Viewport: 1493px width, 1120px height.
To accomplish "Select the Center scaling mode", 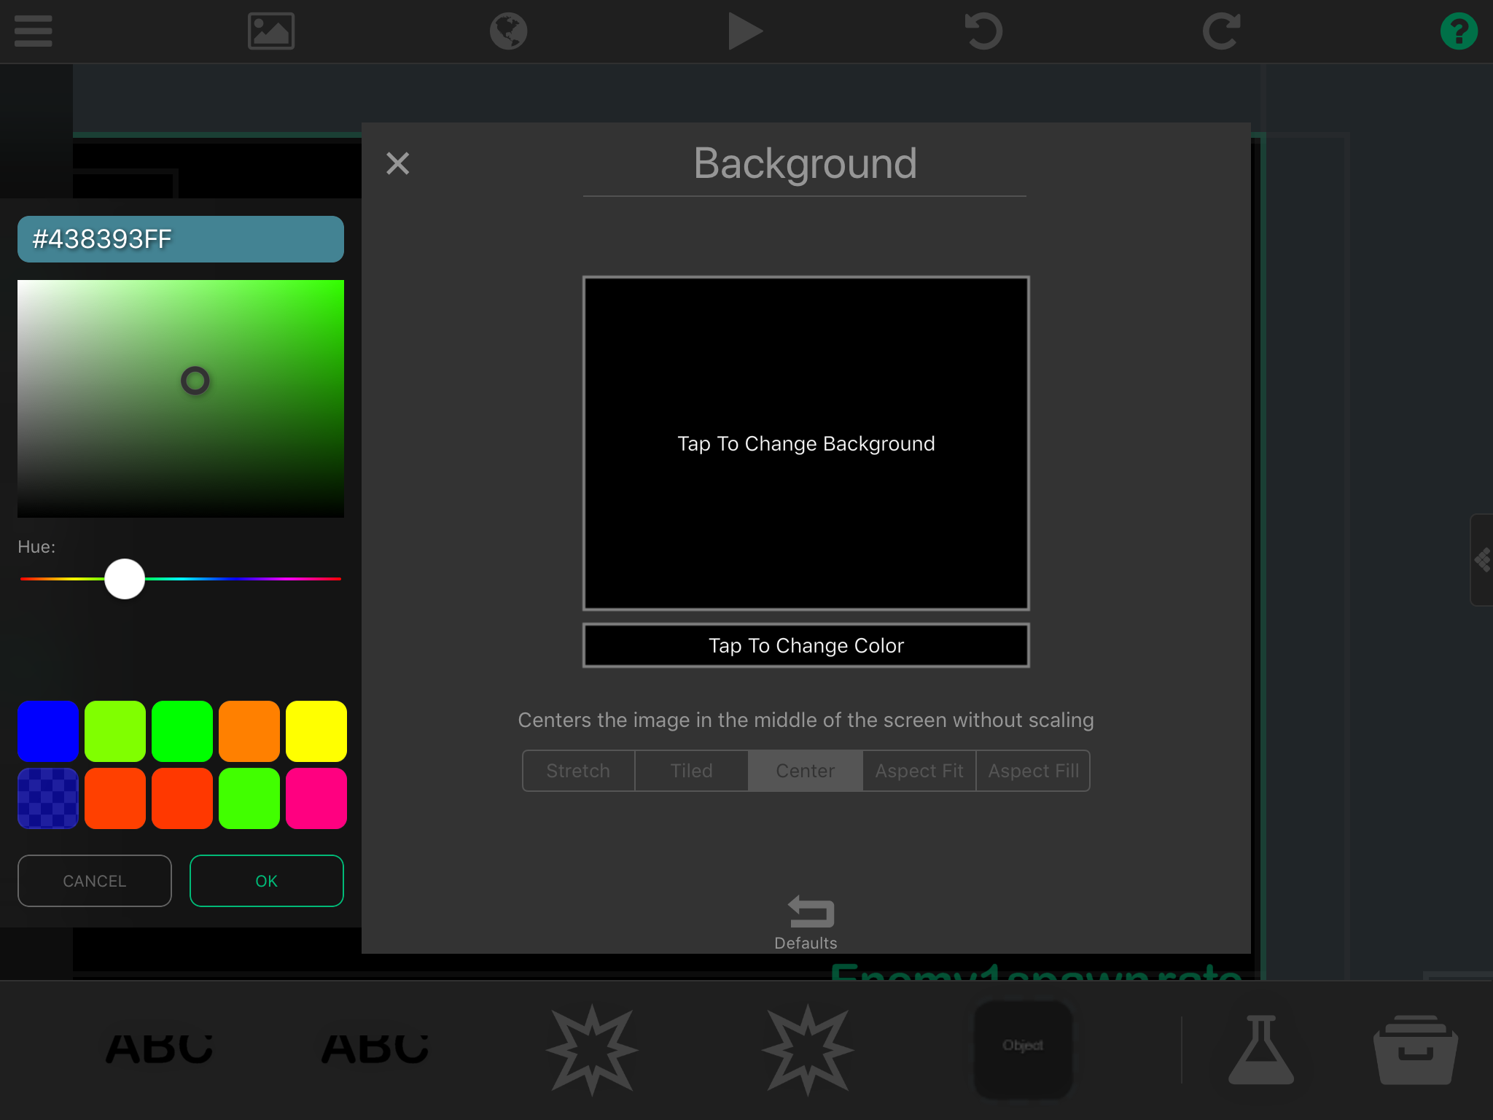I will coord(805,771).
